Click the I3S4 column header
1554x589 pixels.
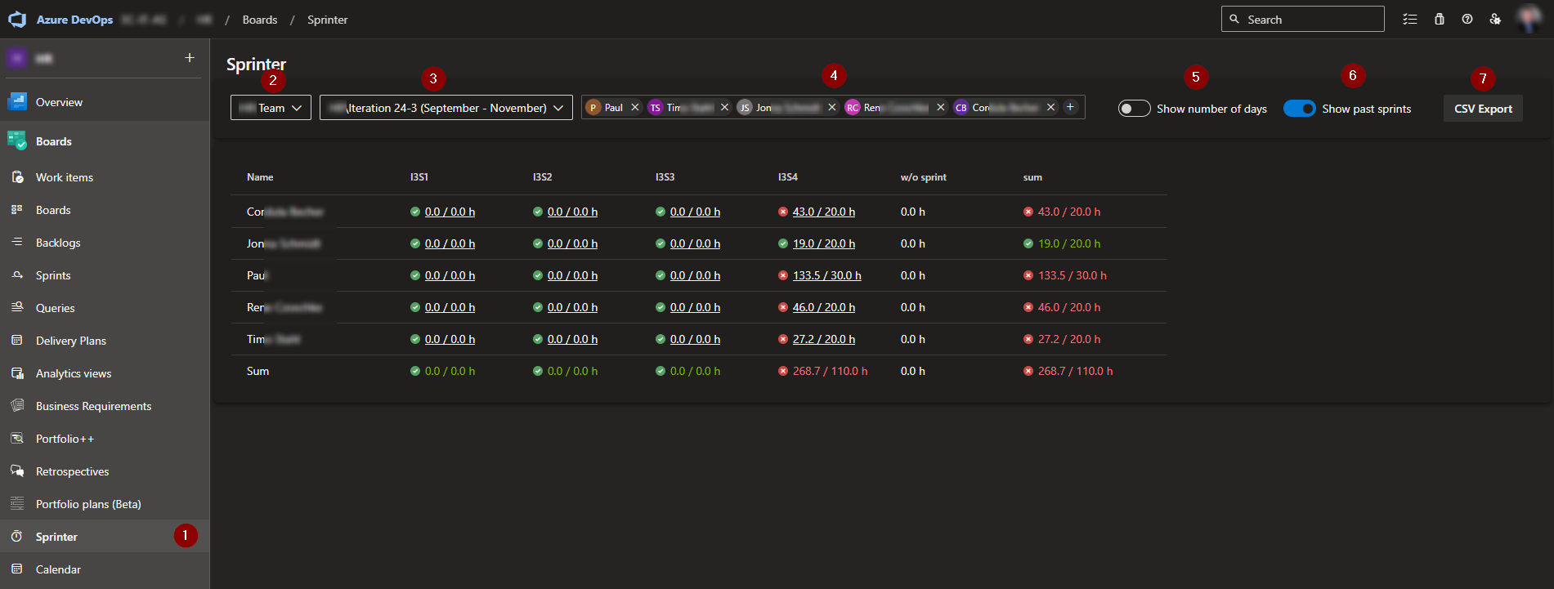788,177
